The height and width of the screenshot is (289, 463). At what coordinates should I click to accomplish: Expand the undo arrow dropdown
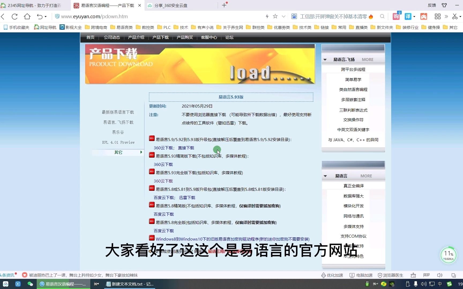(x=46, y=17)
